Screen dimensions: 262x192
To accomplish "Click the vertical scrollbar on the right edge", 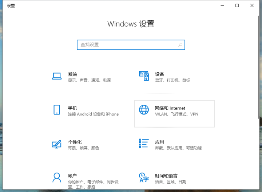I will pos(259,73).
